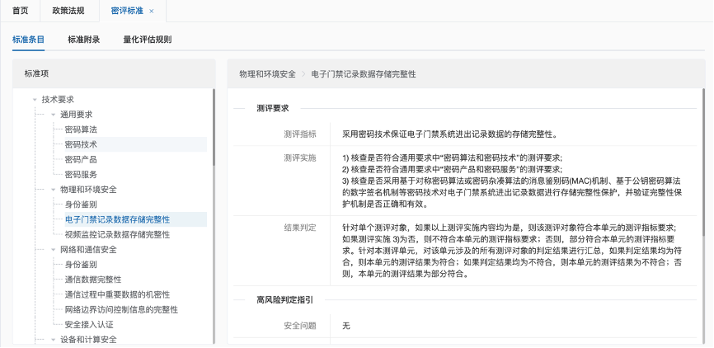This screenshot has width=714, height=348.
Task: Select 视频监控记录数据存储完整性 item
Action: pos(117,234)
